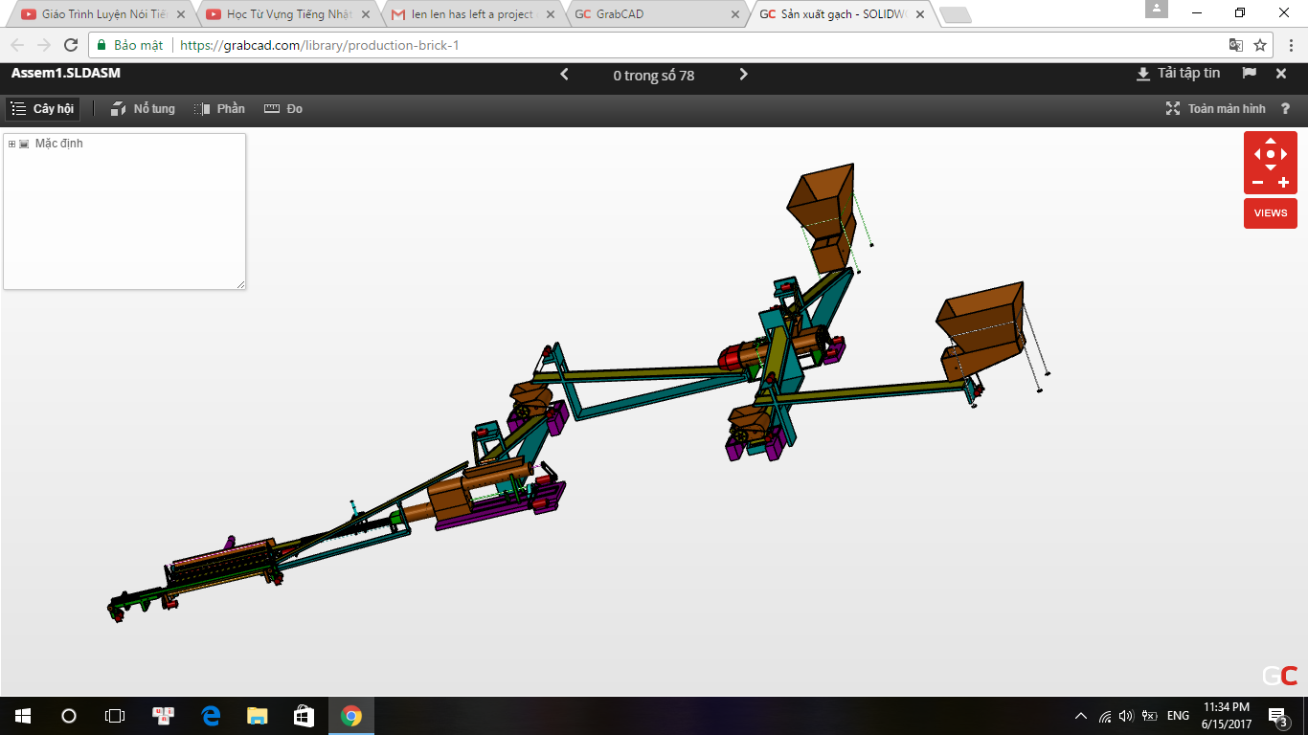Image resolution: width=1308 pixels, height=735 pixels.
Task: Click the 3D brick production model
Action: (578, 394)
